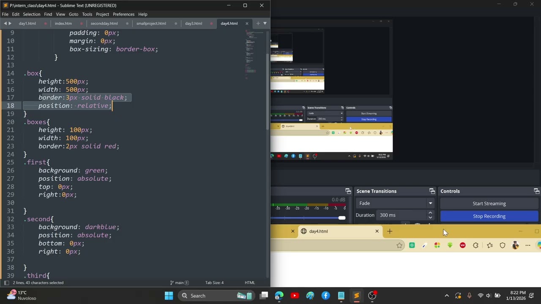
Task: Click 'background: darkblue;' line
Action: (79, 227)
